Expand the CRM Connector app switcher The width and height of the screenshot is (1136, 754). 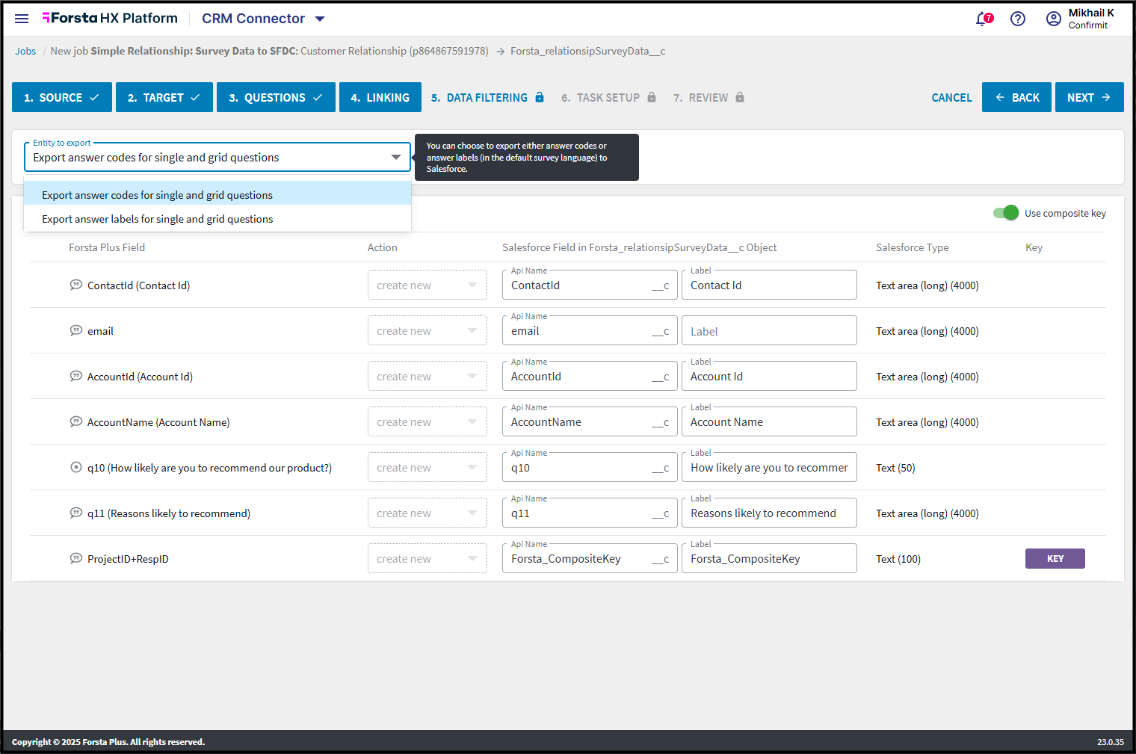320,19
